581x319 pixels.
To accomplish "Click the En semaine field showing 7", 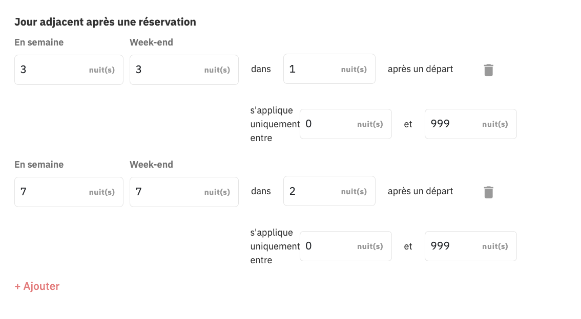I will click(x=69, y=192).
